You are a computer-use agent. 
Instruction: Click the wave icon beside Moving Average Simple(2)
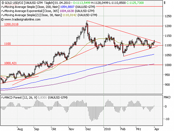click(3, 15)
